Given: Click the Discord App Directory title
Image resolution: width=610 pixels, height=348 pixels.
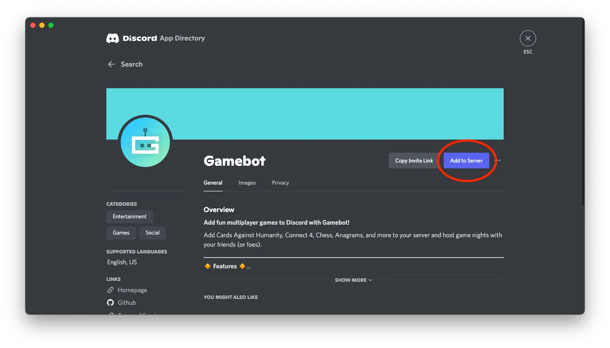Looking at the screenshot, I should [164, 38].
